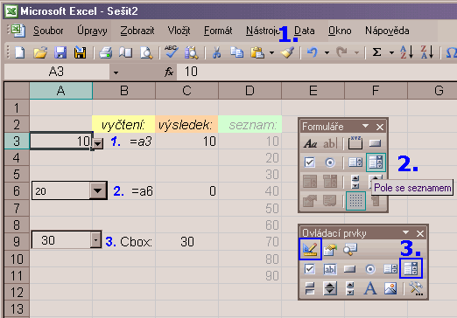Image resolution: width=457 pixels, height=318 pixels.
Task: Select the highlighted Combo box tool in Formuláře
Action: pos(376,162)
